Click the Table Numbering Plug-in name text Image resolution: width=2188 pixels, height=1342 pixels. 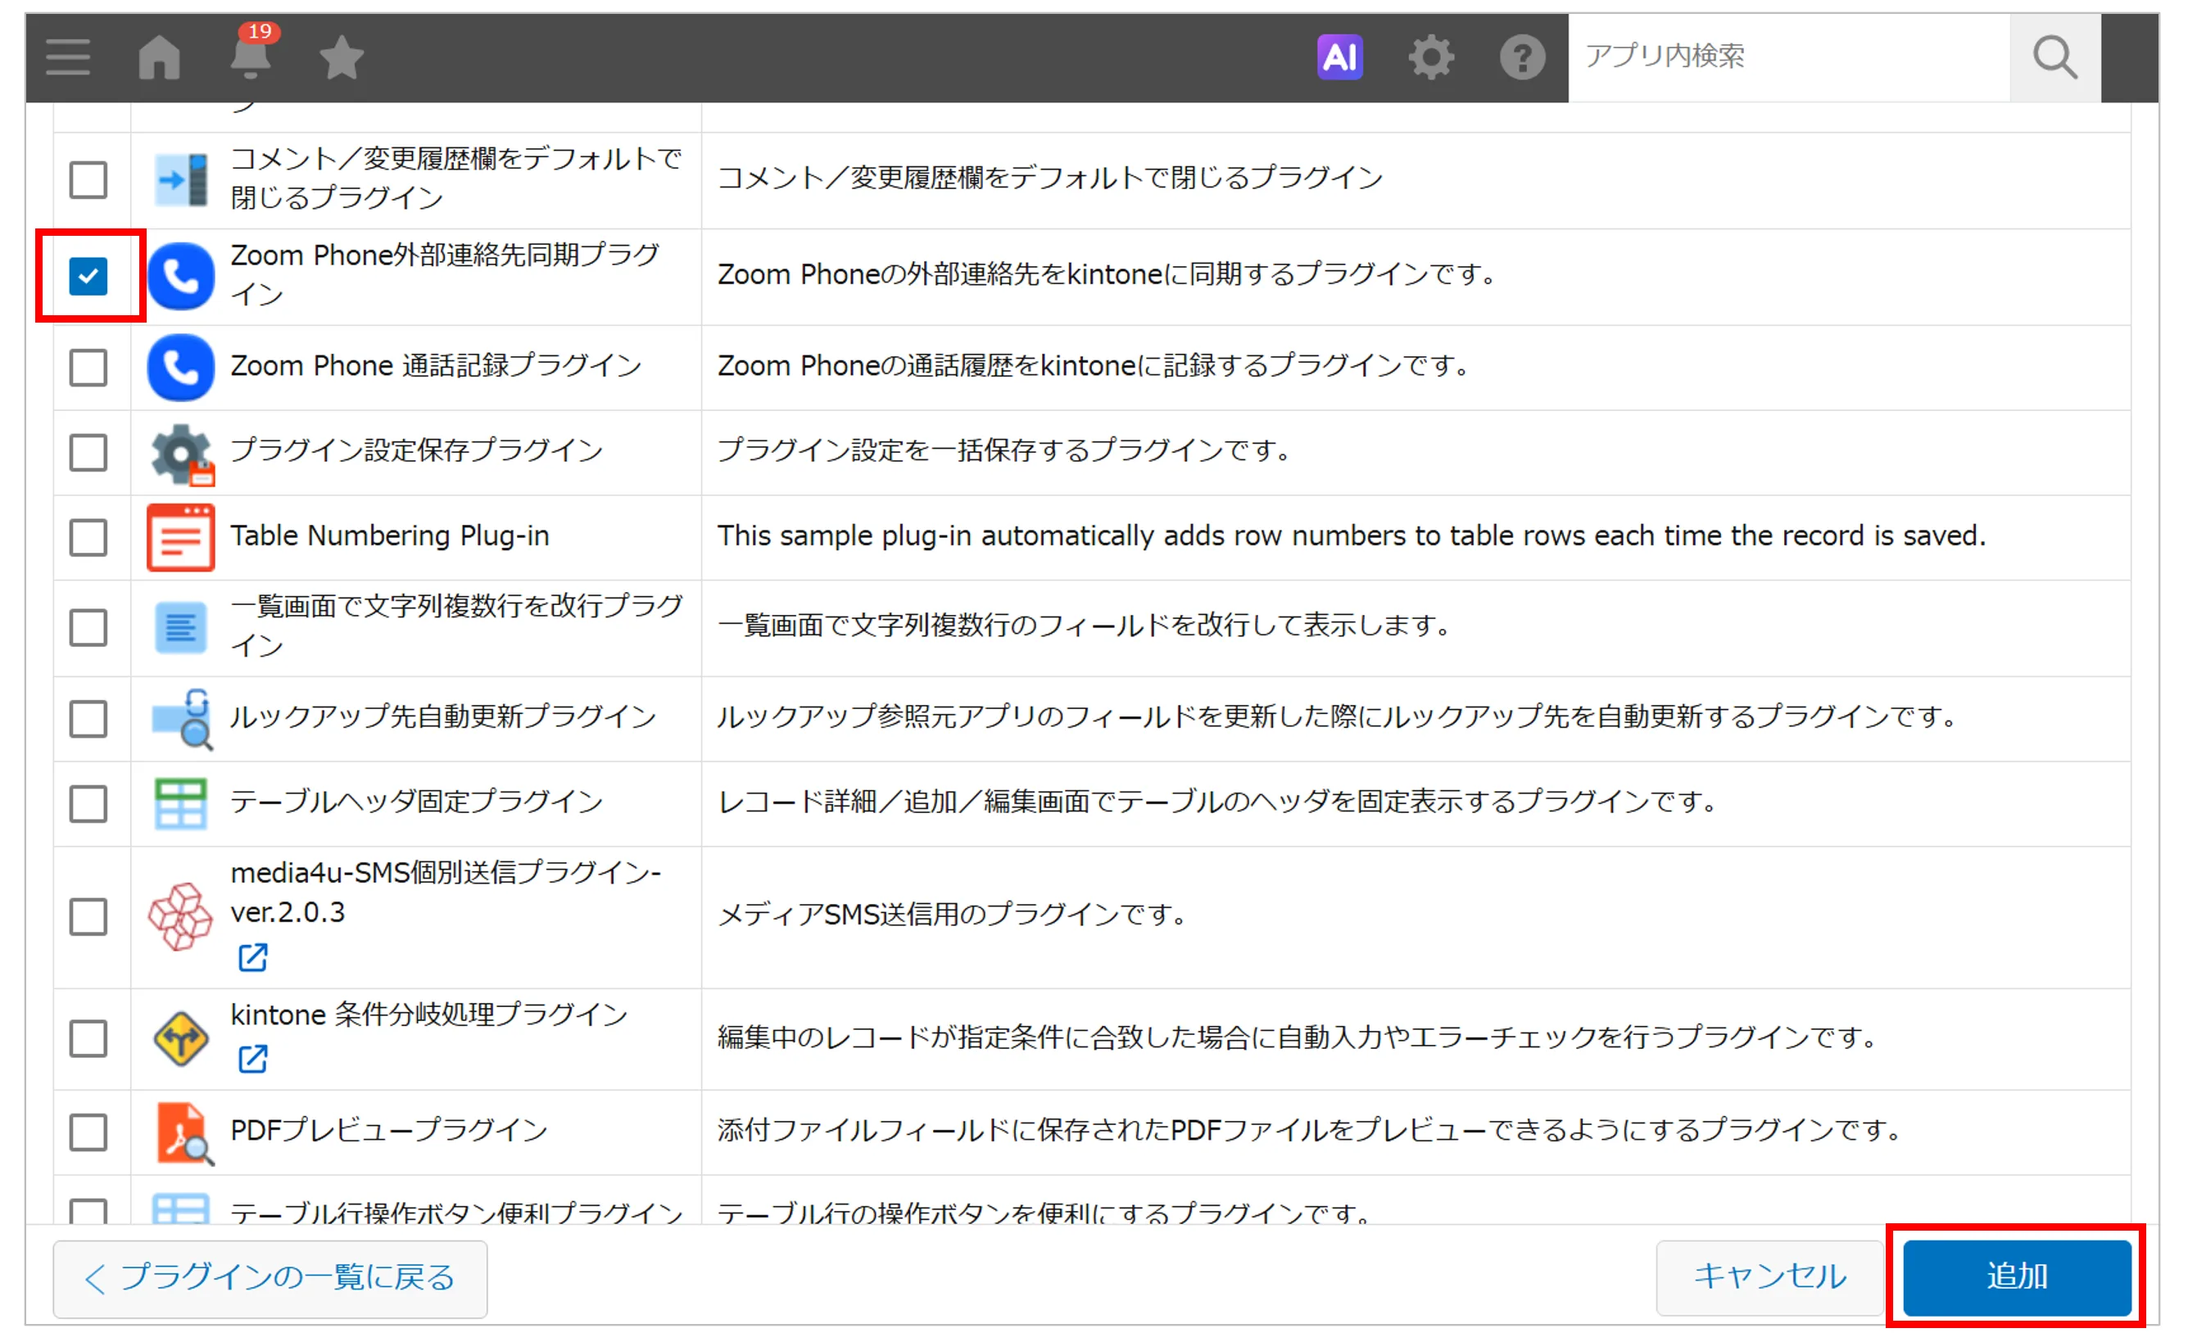390,536
